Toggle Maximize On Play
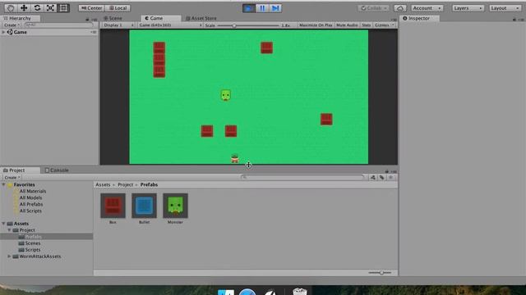This screenshot has height=295, width=526. (x=316, y=25)
